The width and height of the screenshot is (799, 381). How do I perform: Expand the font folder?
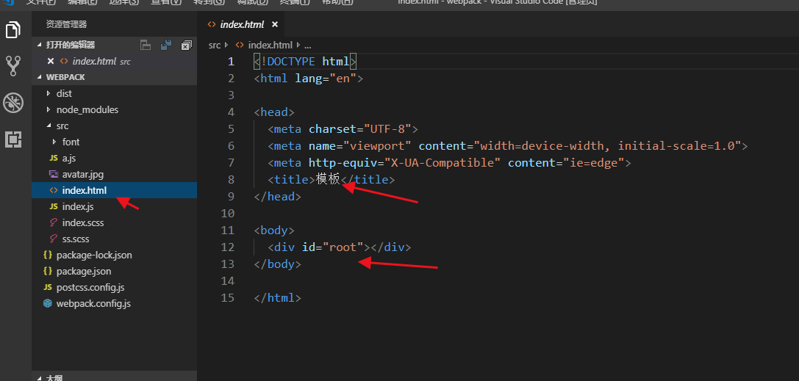coord(71,142)
